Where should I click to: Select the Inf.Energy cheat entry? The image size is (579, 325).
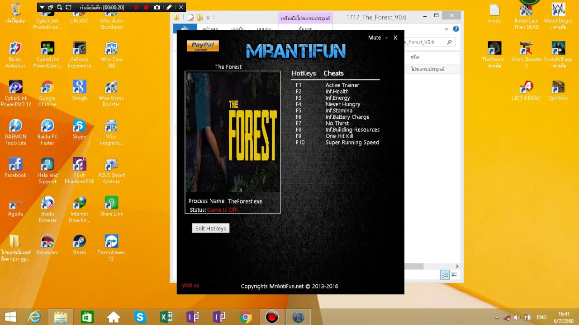[338, 98]
